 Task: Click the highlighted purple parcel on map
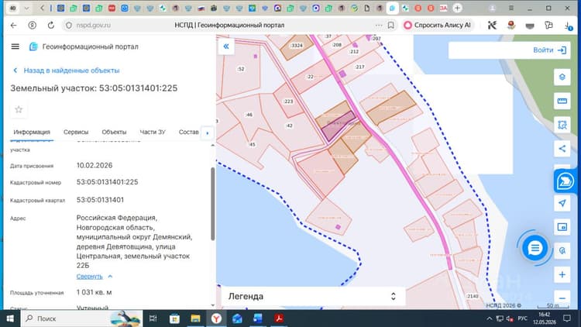point(337,126)
